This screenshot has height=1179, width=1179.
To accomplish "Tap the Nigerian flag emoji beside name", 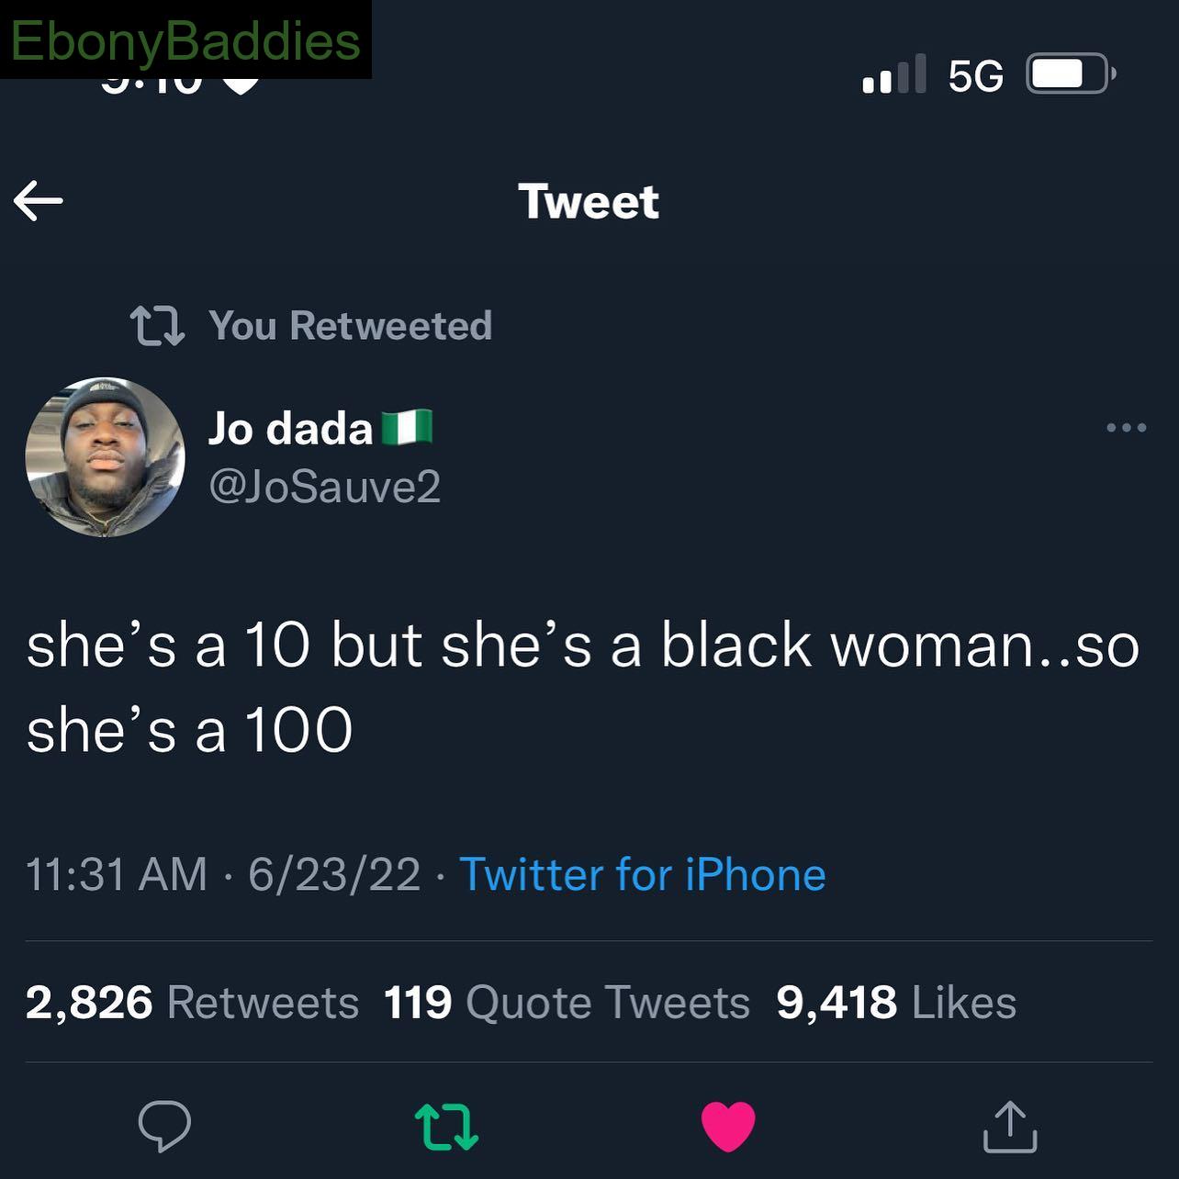I will click(406, 428).
